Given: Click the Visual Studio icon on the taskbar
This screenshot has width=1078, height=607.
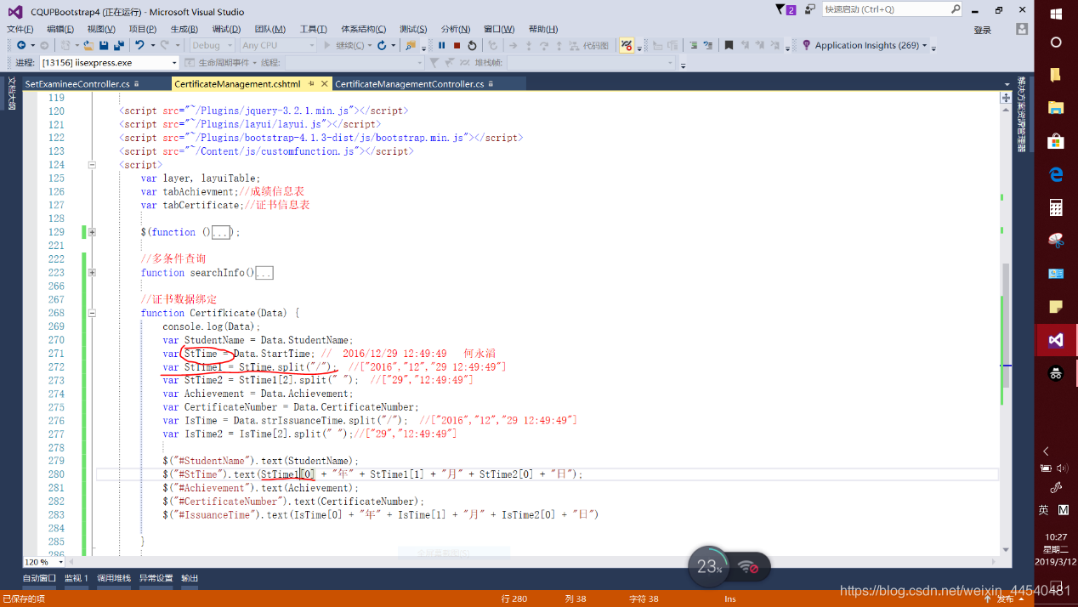Looking at the screenshot, I should [x=1056, y=340].
